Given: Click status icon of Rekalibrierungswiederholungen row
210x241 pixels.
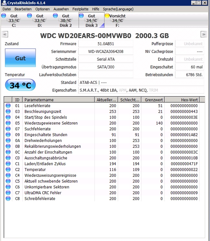Looking at the screenshot, I should click(8, 146).
